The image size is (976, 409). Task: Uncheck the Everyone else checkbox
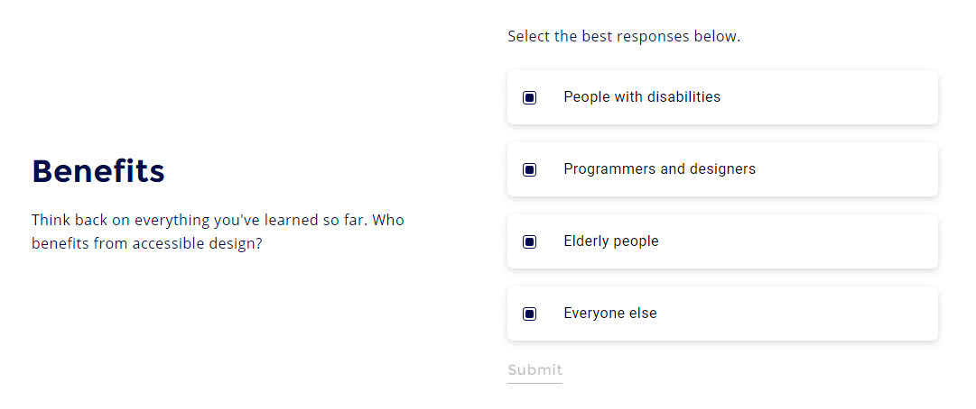(x=530, y=314)
